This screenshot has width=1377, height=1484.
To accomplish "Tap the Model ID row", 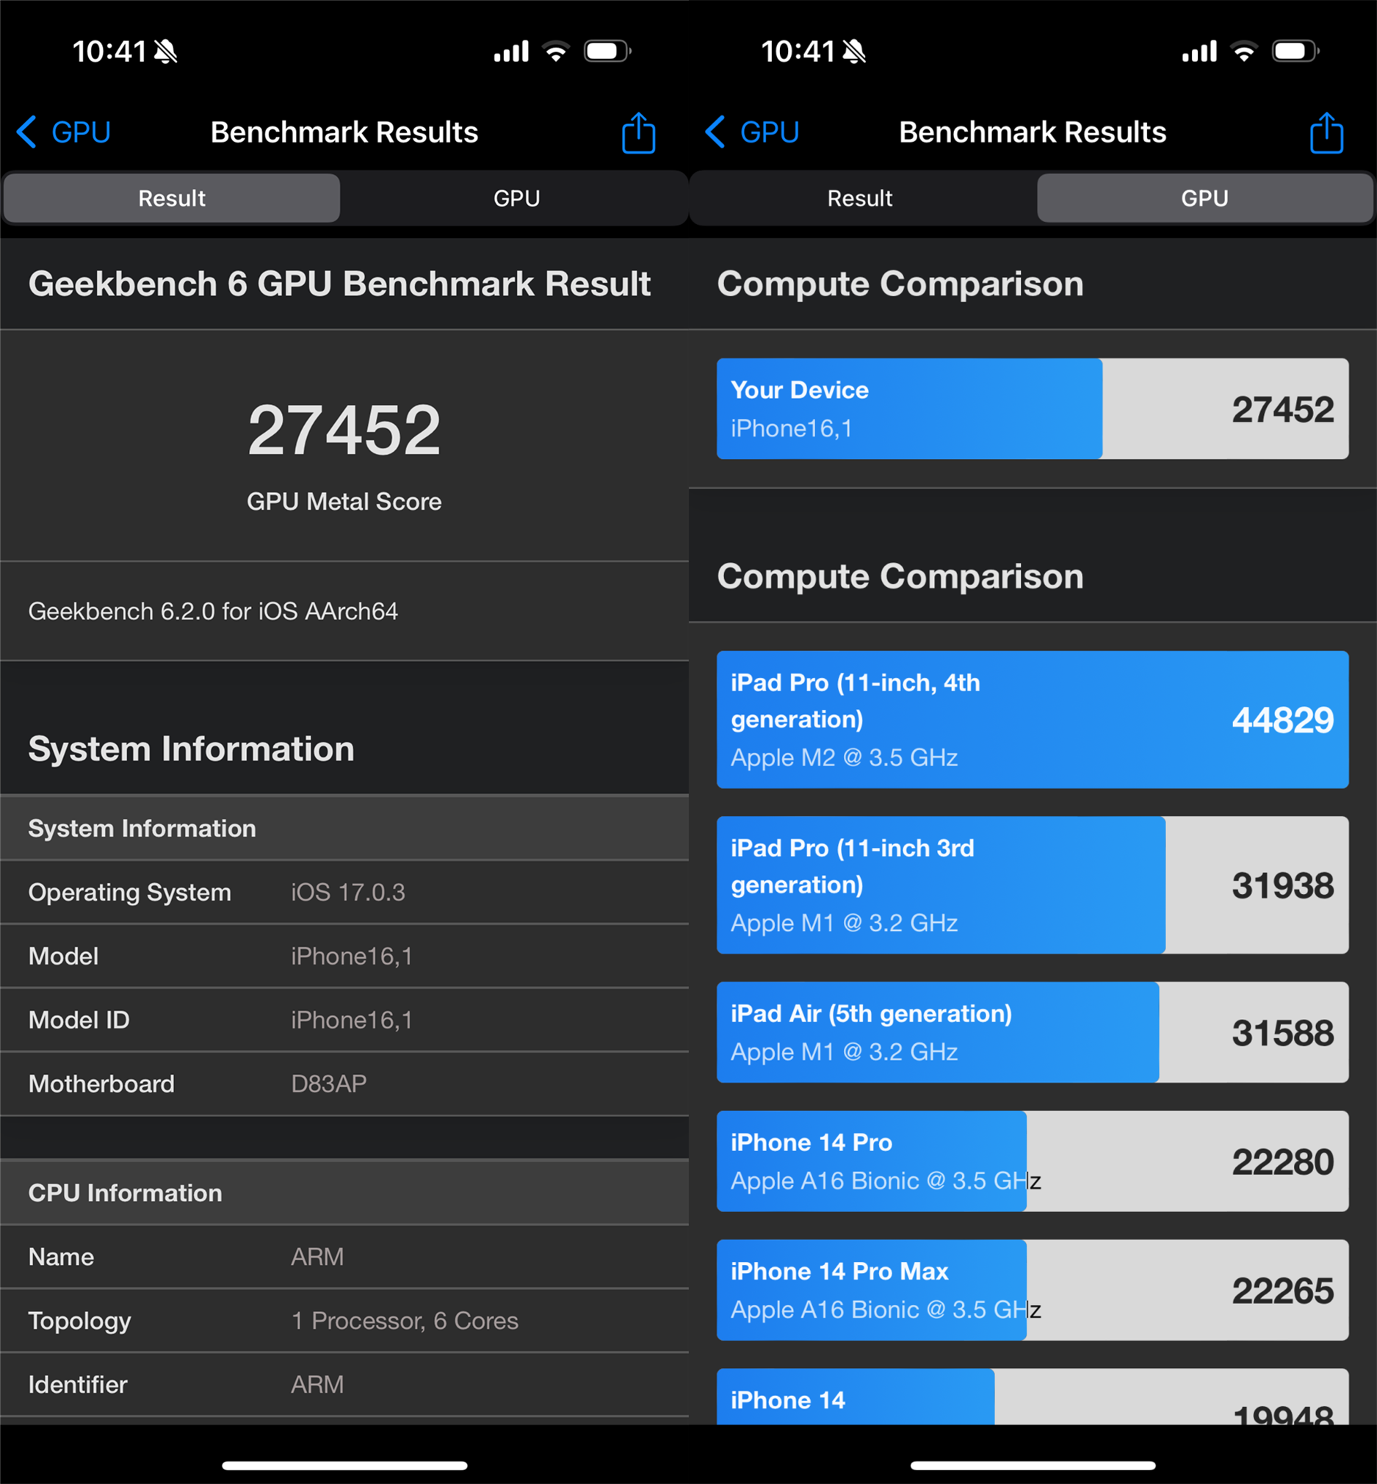I will click(344, 1020).
